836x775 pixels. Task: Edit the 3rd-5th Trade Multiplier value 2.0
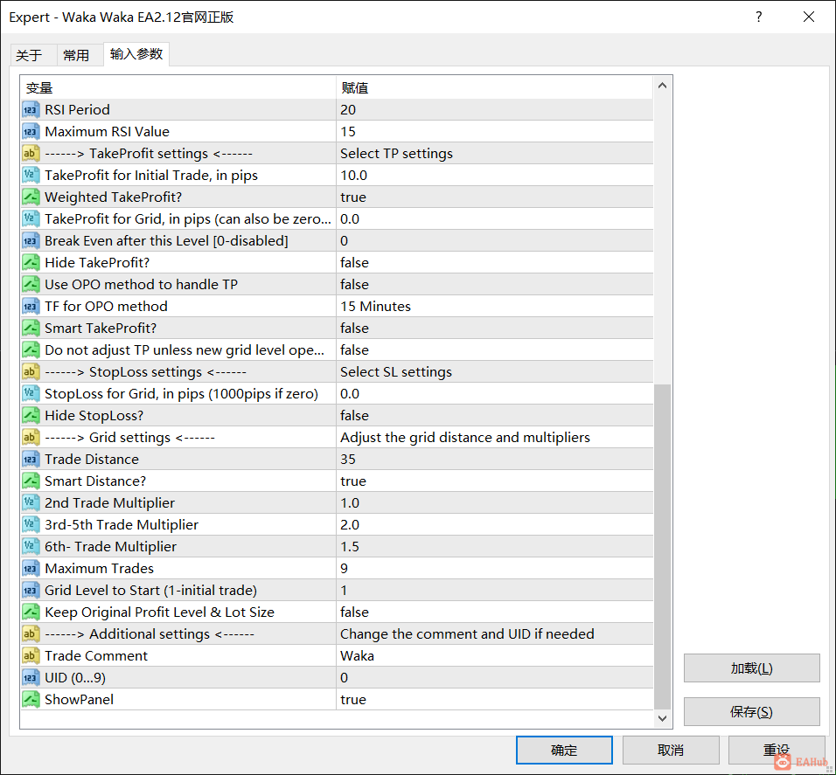tap(495, 524)
